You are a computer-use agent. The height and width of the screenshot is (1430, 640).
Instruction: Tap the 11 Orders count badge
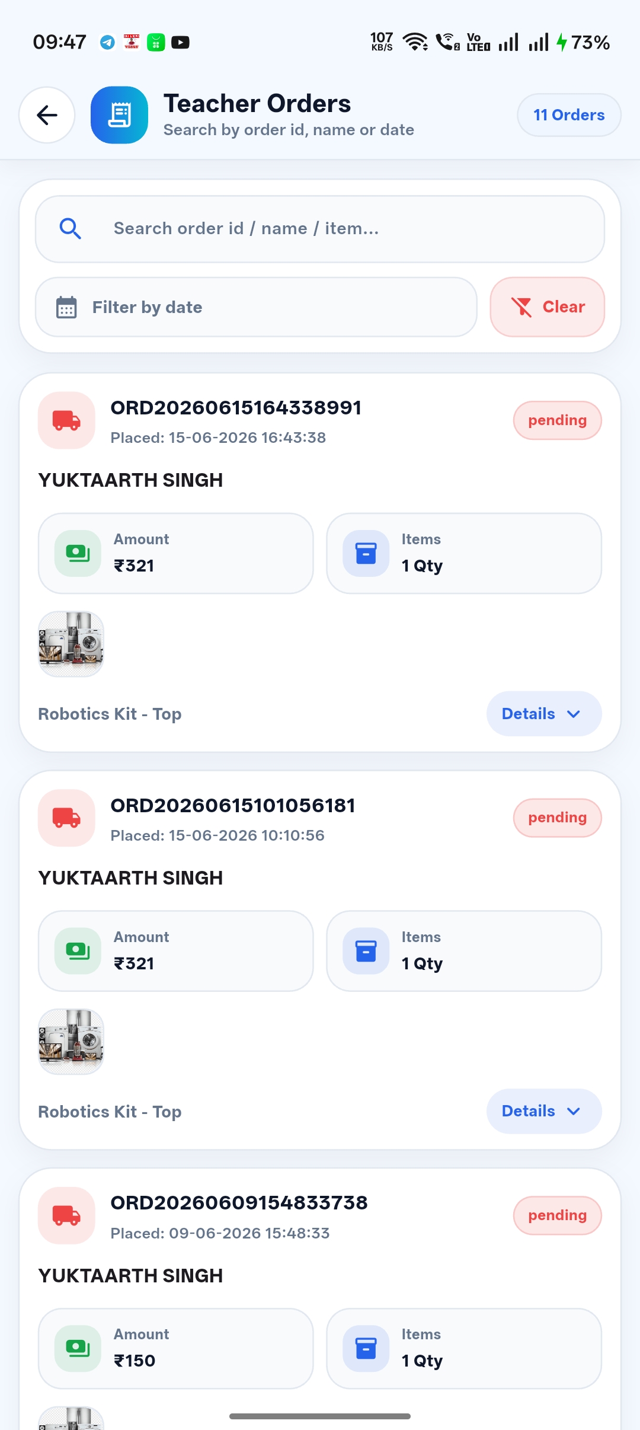click(x=569, y=115)
